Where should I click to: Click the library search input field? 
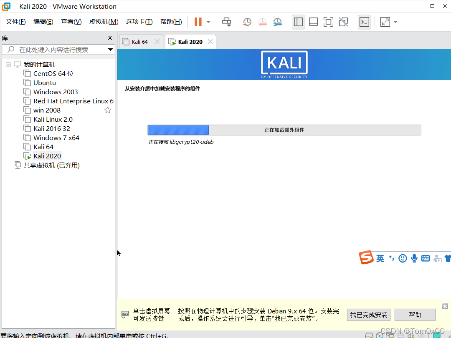click(58, 50)
